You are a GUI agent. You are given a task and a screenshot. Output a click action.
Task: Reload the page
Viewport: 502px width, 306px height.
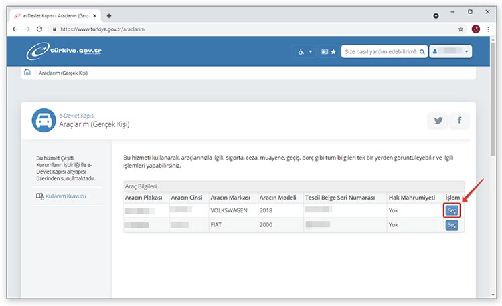pos(39,29)
